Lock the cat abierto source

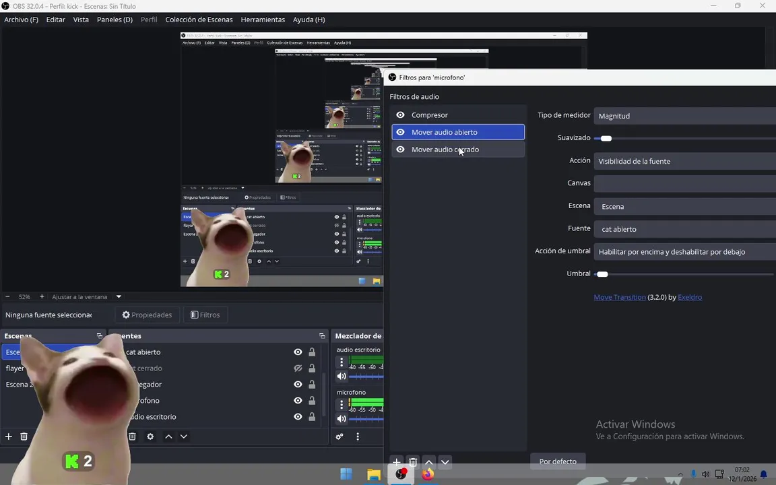(312, 352)
